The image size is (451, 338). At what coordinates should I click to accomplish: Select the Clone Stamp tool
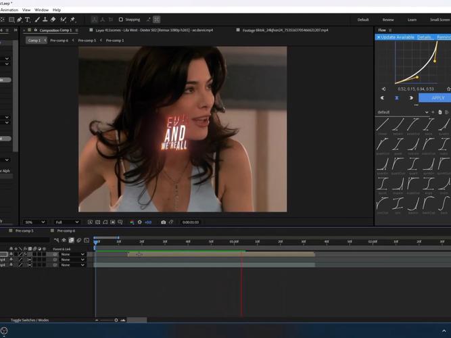[45, 20]
